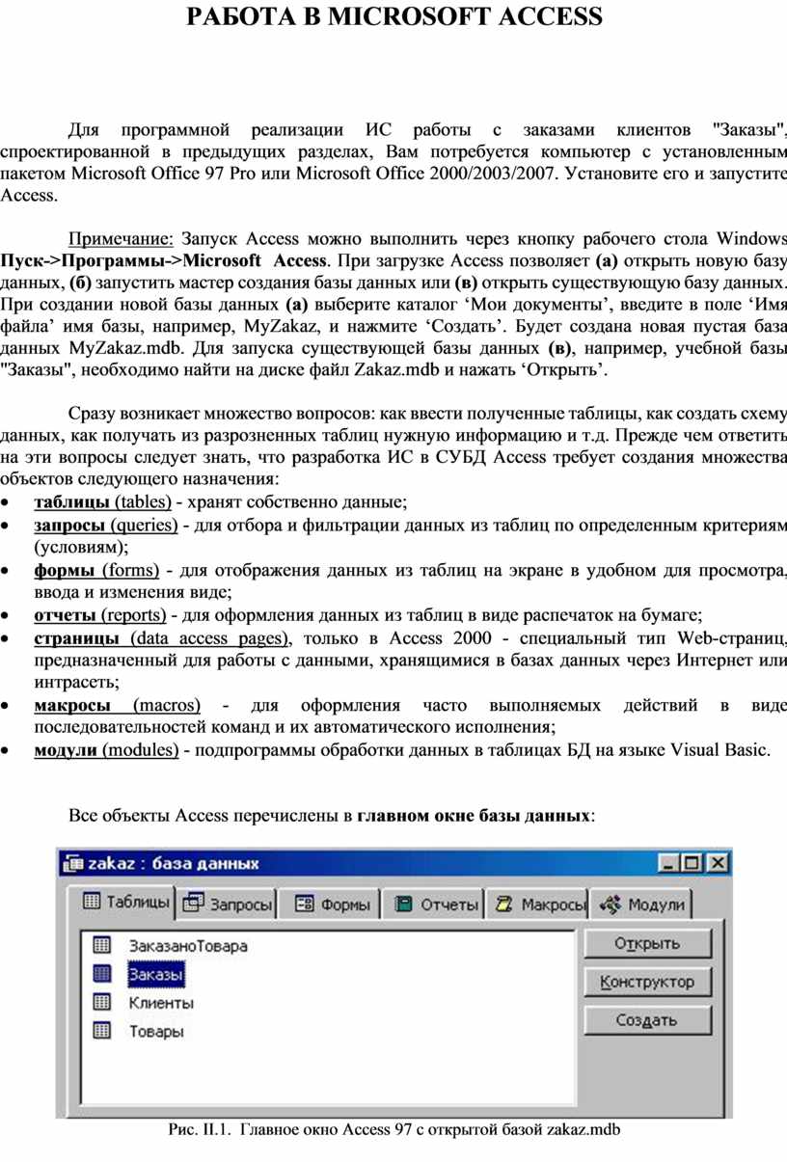The width and height of the screenshot is (787, 1162).
Task: Minimize the zakaz database window
Action: (x=670, y=864)
